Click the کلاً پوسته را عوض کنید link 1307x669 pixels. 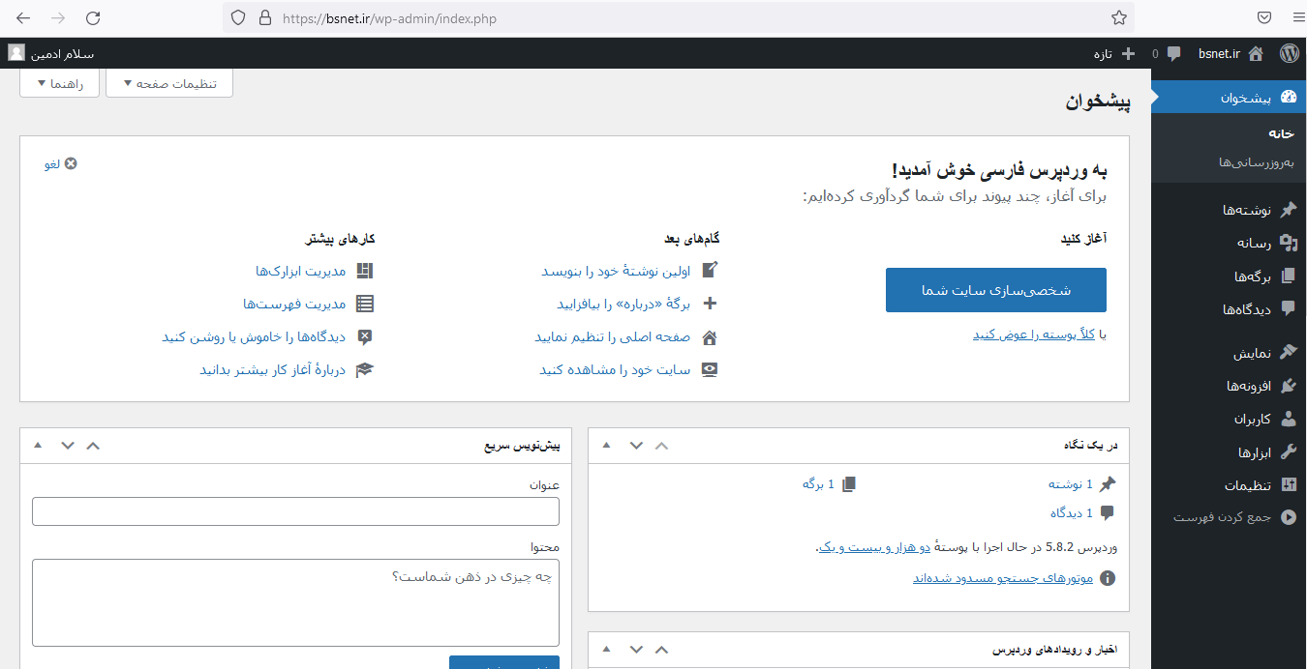tap(1035, 334)
